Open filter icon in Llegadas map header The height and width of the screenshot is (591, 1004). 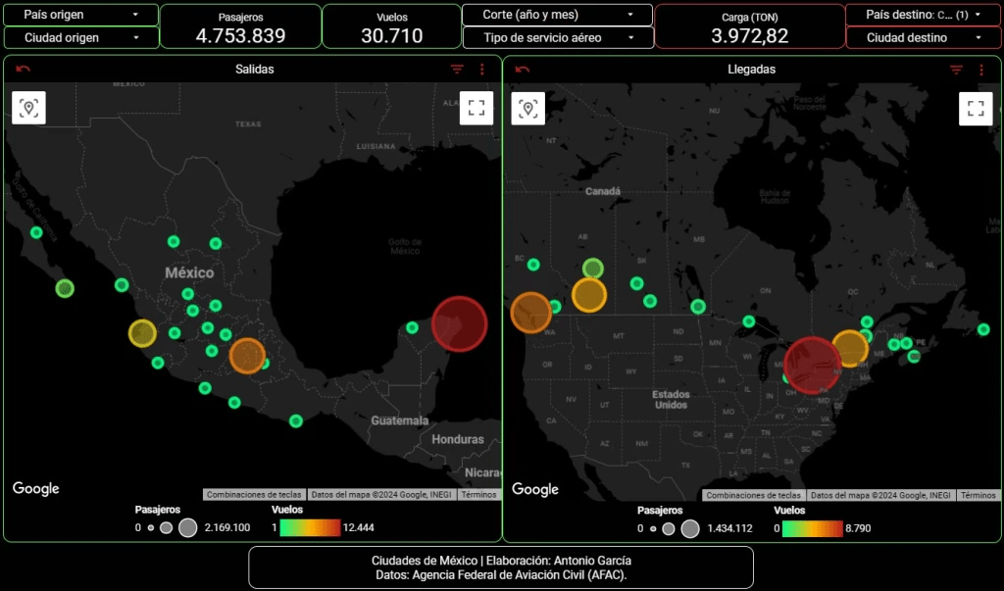tap(956, 70)
